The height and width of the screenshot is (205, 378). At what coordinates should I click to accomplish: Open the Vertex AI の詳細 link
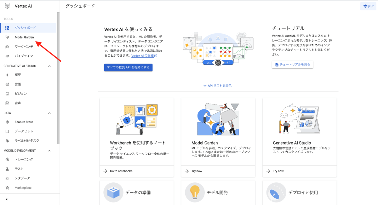[144, 56]
